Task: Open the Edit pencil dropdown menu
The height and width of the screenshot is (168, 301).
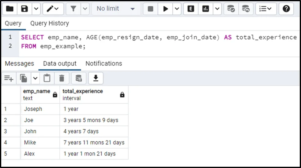Action: pyautogui.click(x=53, y=9)
